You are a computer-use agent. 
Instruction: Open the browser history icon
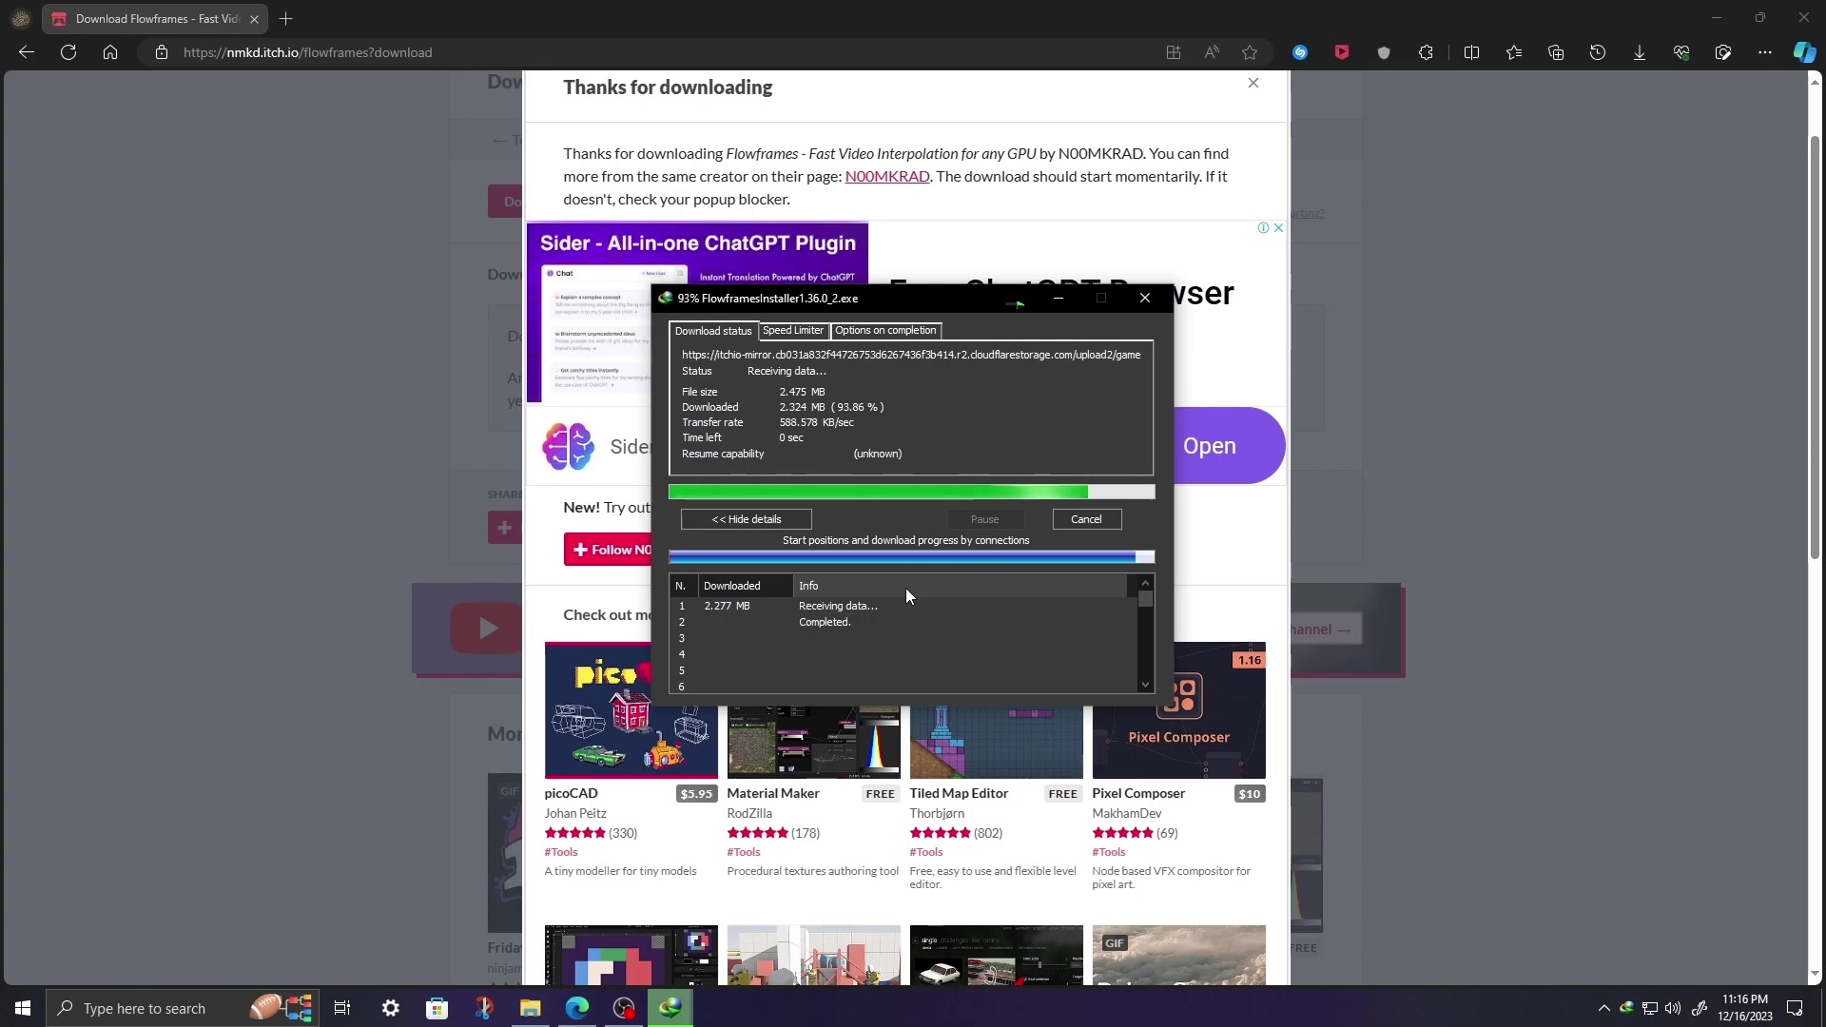point(1598,52)
